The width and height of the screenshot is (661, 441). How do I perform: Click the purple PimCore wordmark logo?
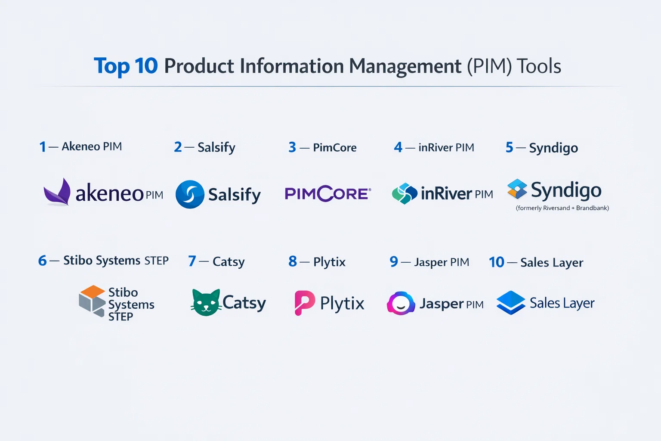(327, 194)
